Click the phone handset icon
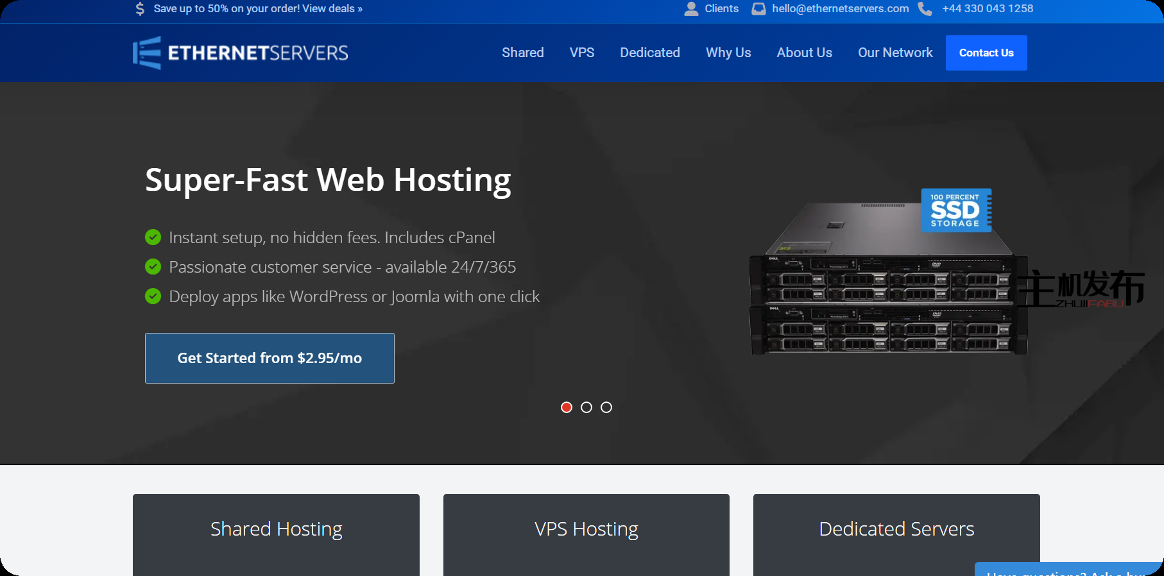This screenshot has width=1164, height=576. point(925,9)
